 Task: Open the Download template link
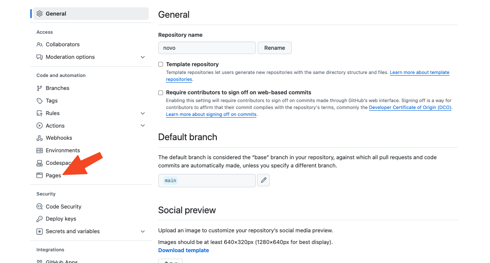click(x=183, y=250)
